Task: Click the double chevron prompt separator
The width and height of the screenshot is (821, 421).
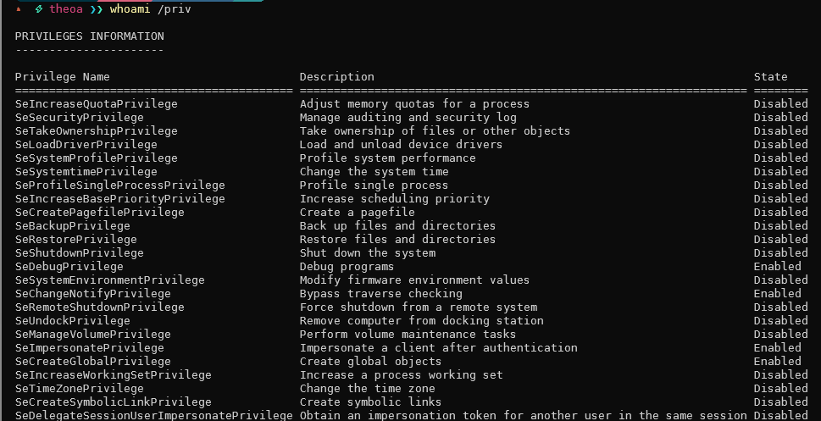Action: (96, 9)
